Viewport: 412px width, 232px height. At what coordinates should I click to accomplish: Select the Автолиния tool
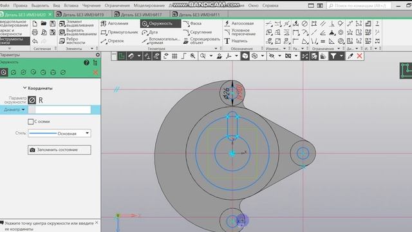115,23
